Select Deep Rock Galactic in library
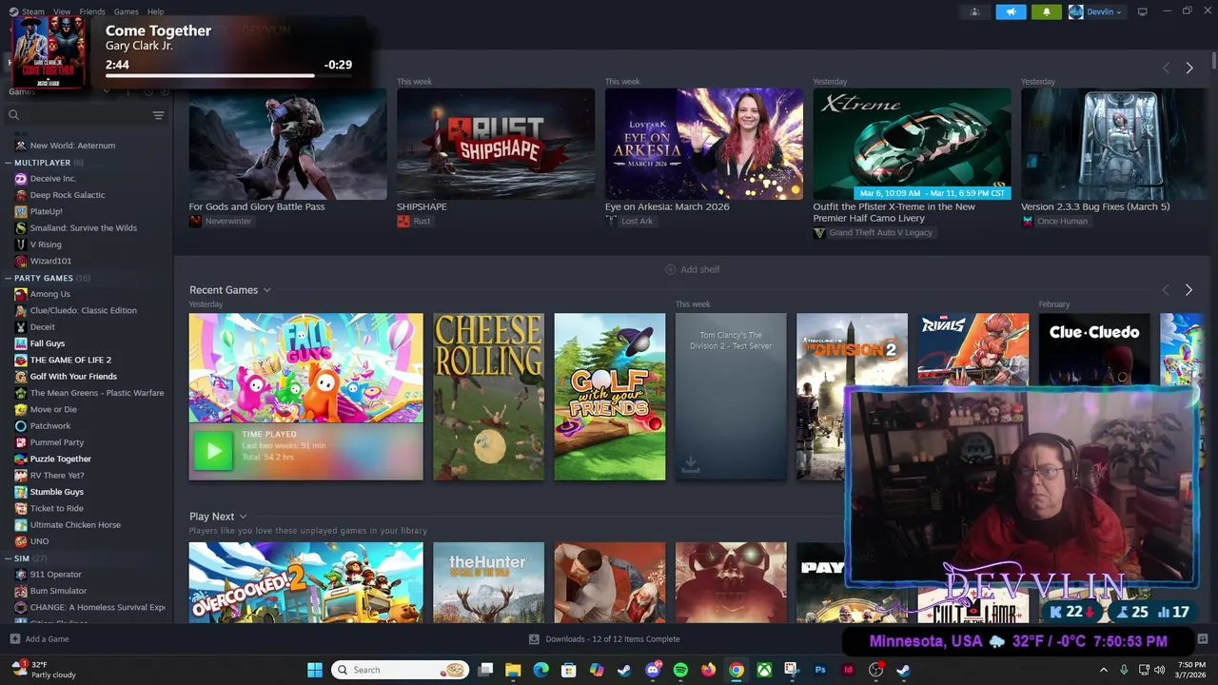 tap(67, 195)
